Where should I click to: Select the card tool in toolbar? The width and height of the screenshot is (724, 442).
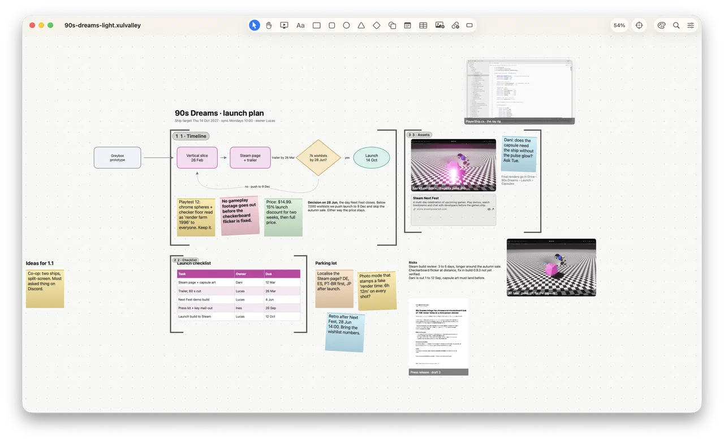pos(407,25)
